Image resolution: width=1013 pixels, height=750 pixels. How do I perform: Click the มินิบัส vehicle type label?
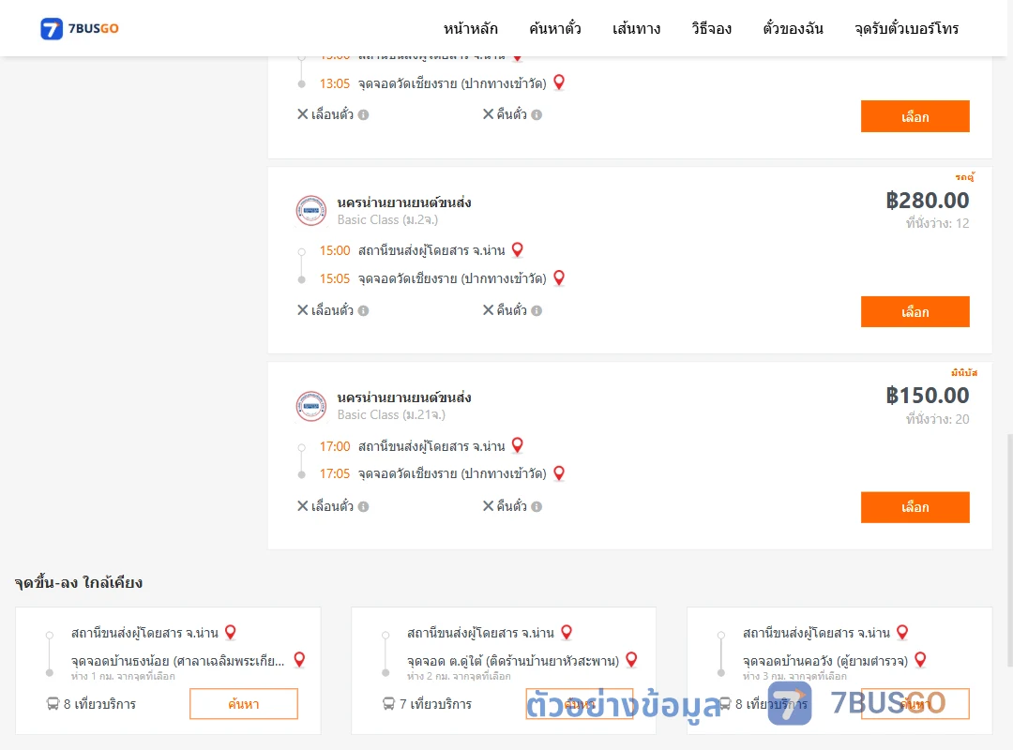click(x=964, y=373)
